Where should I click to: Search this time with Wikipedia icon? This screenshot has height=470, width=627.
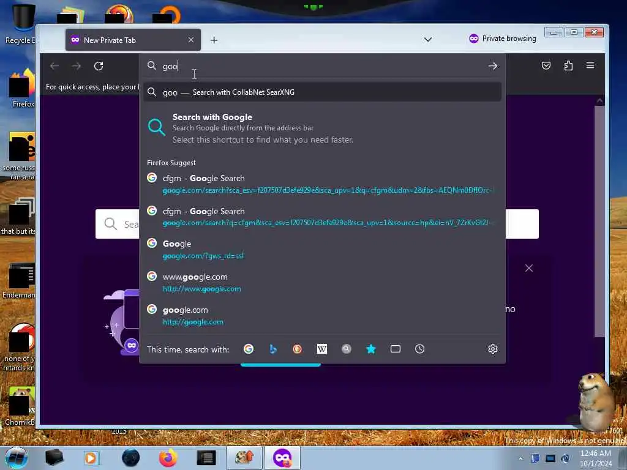click(322, 349)
